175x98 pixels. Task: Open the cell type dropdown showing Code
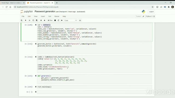pos(71,20)
